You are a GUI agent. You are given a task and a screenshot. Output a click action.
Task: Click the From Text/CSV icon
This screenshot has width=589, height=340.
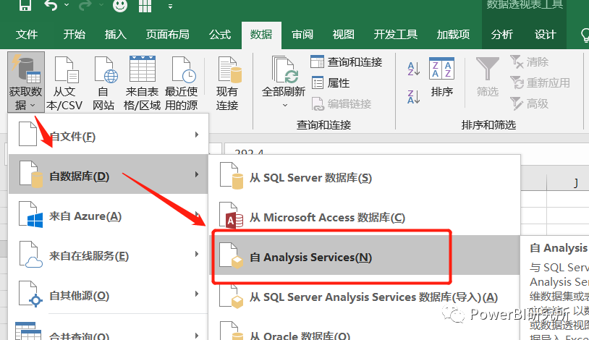click(64, 72)
